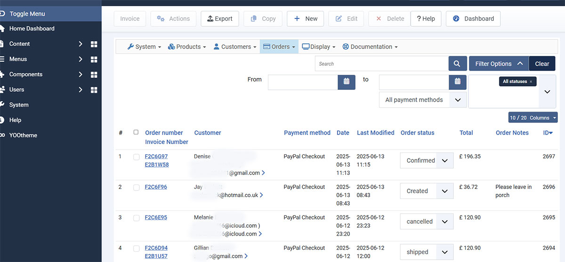This screenshot has height=262, width=565.
Task: Click the search magnifier button
Action: (457, 64)
